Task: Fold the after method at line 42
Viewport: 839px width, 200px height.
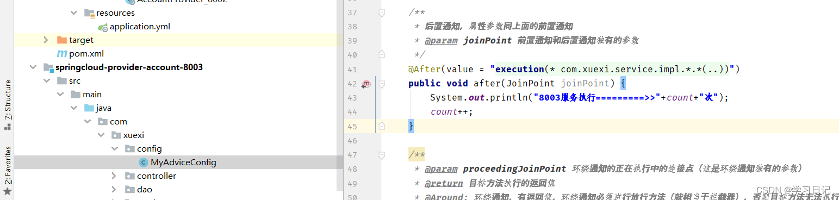Action: (x=382, y=84)
